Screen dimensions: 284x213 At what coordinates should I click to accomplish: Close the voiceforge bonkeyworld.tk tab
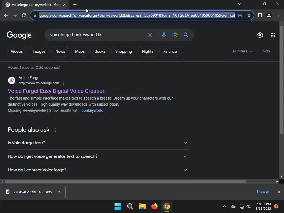click(64, 5)
